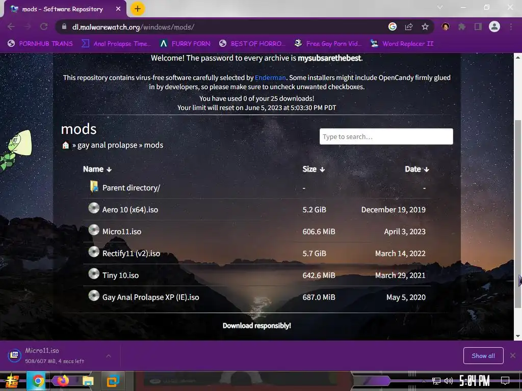Screen dimensions: 522x391
Task: Click the page scrollbar up arrow
Action: [518, 57]
